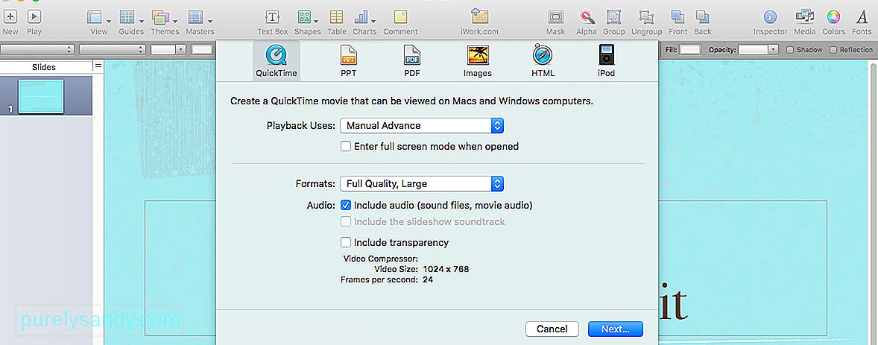Open Formats dropdown

coord(422,183)
